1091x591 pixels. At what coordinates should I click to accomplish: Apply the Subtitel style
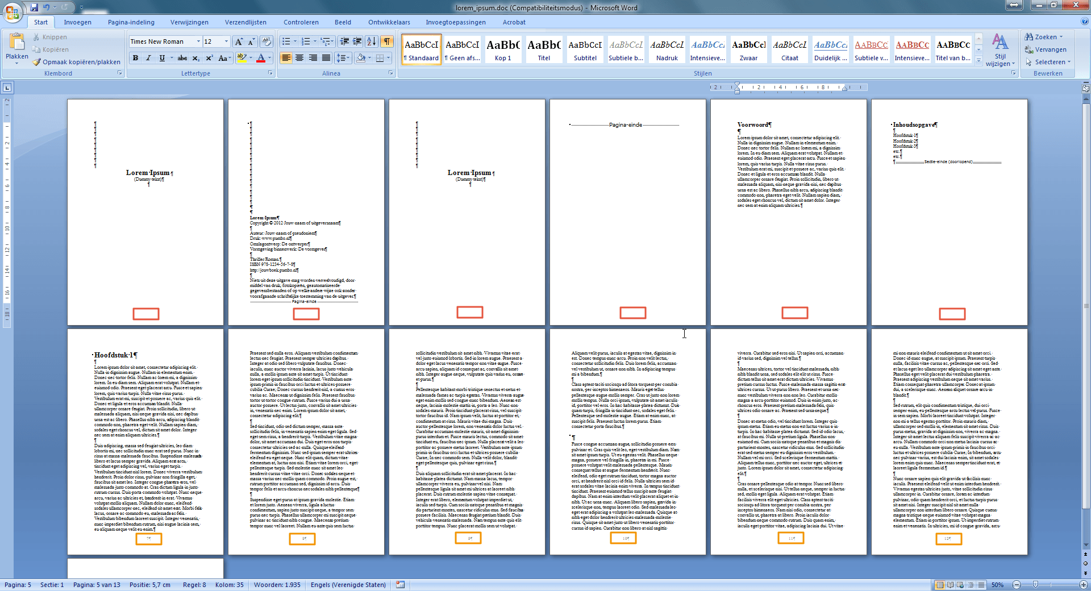click(585, 49)
